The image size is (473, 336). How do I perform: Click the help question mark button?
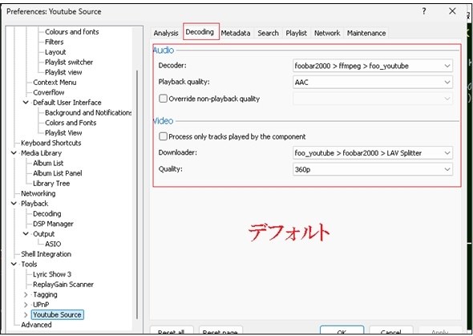[424, 11]
